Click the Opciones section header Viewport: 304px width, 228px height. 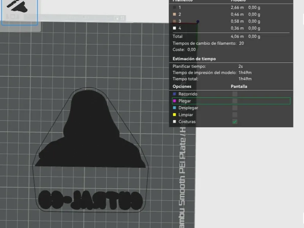click(182, 86)
